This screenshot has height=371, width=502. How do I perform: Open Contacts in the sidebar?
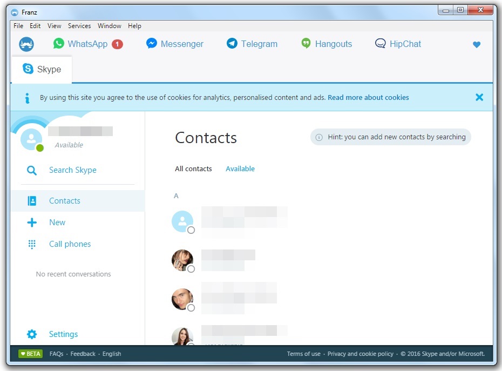[x=78, y=201]
